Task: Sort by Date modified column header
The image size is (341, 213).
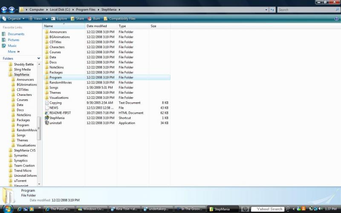Action: click(x=101, y=26)
